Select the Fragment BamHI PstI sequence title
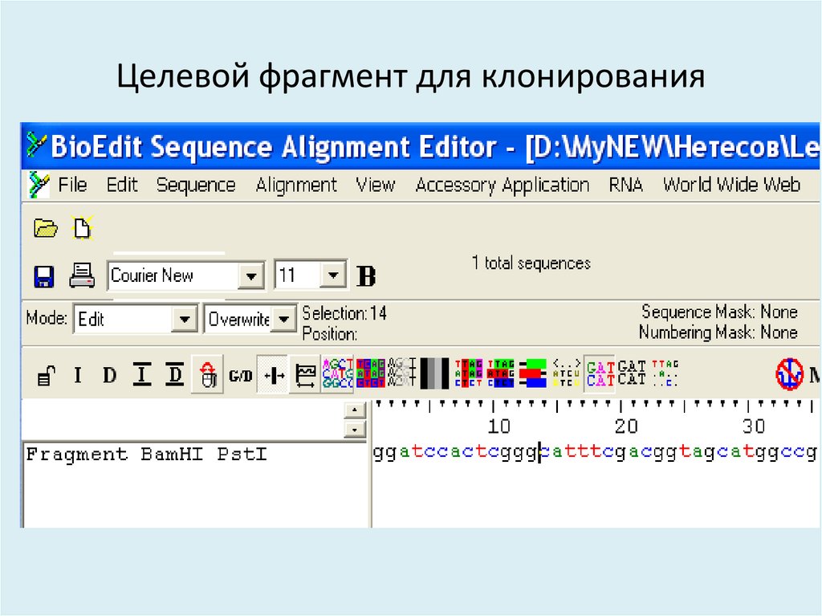 click(146, 454)
